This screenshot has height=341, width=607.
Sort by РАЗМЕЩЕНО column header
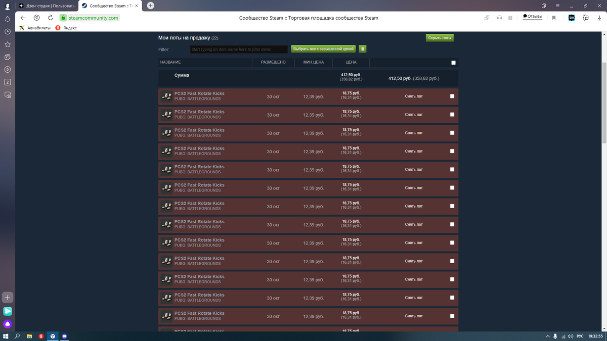273,62
